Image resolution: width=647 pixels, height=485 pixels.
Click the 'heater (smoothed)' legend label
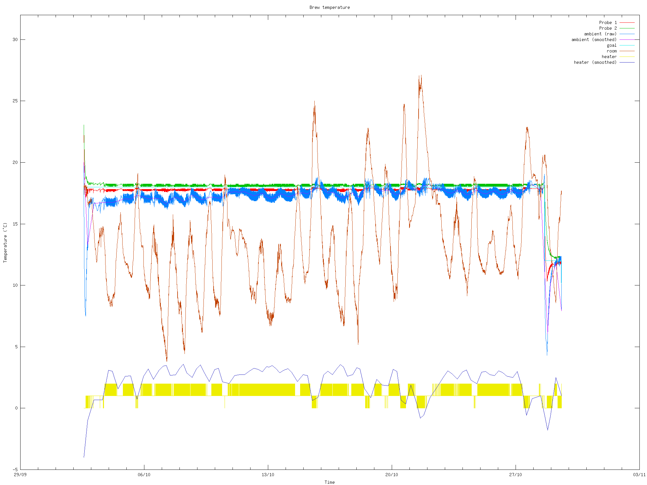coord(595,63)
